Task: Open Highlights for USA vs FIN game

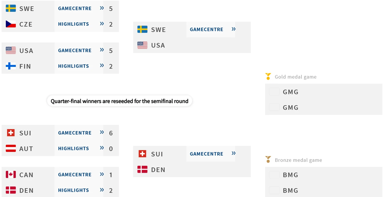Action: tap(74, 66)
